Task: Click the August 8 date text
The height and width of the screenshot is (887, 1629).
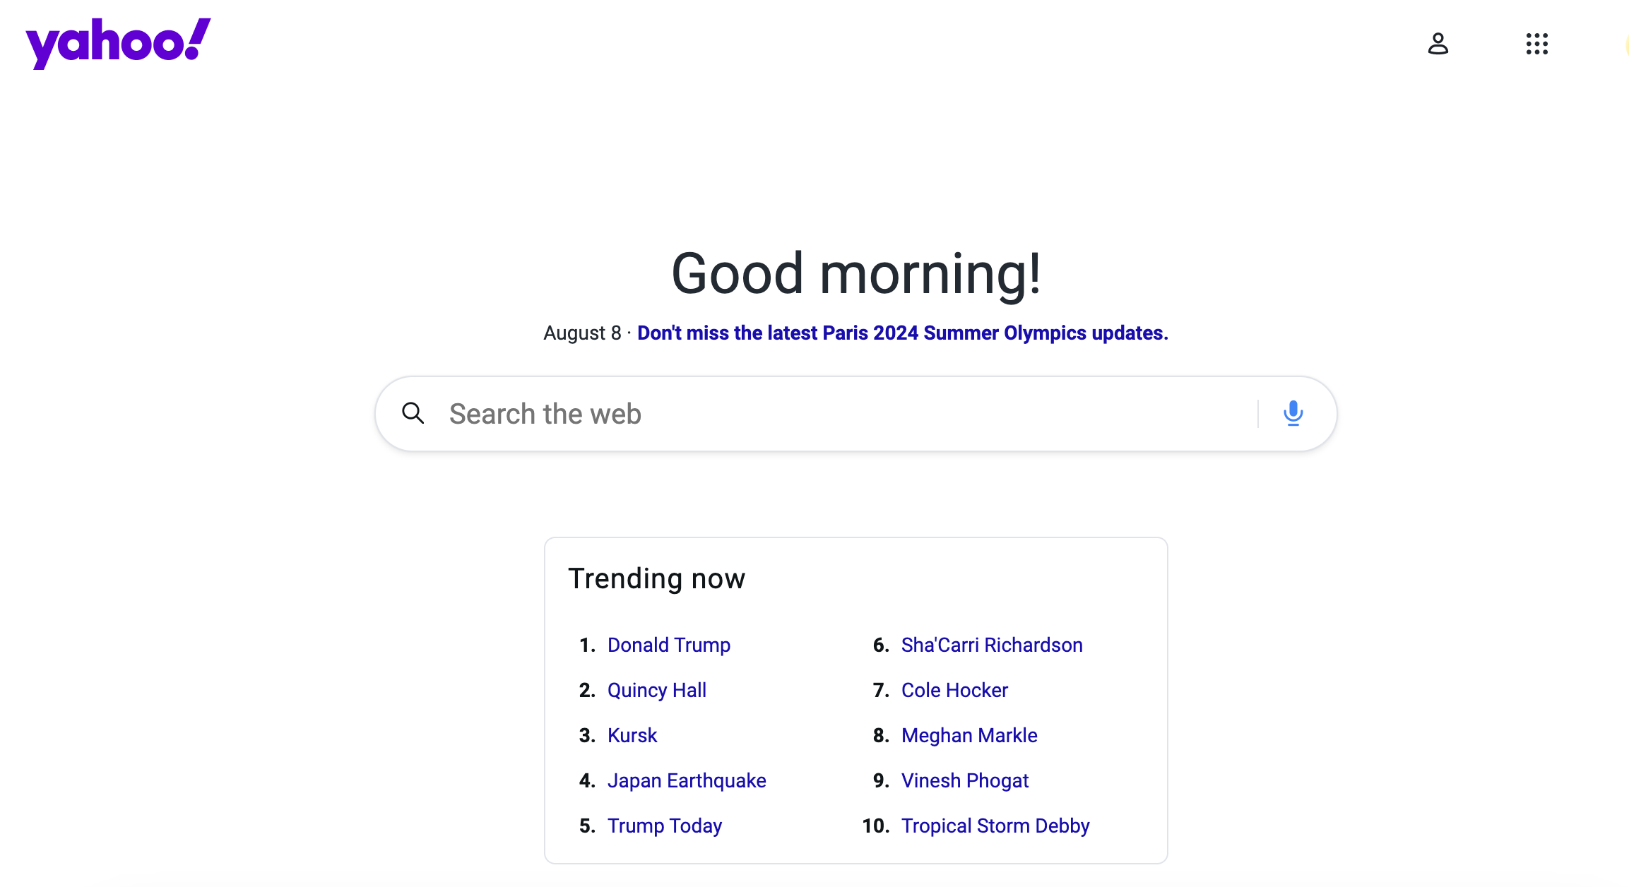Action: coord(582,333)
